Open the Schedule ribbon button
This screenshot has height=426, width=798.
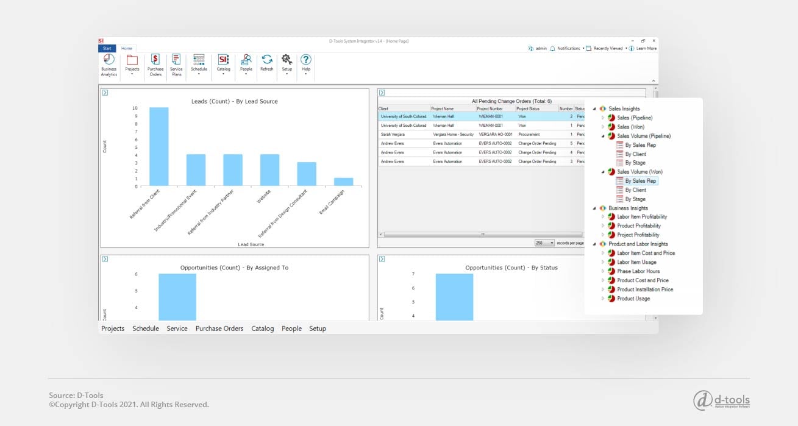199,65
